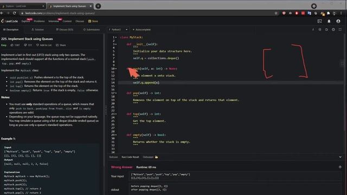Switch to the Description tab
Image resolution: width=347 pixels, height=195 pixels.
(11, 29)
